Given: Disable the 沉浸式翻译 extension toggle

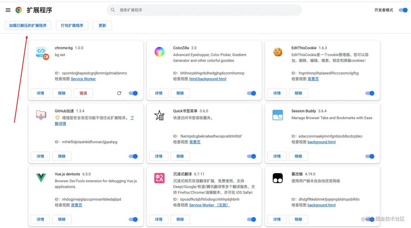Looking at the screenshot, I should 251,219.
